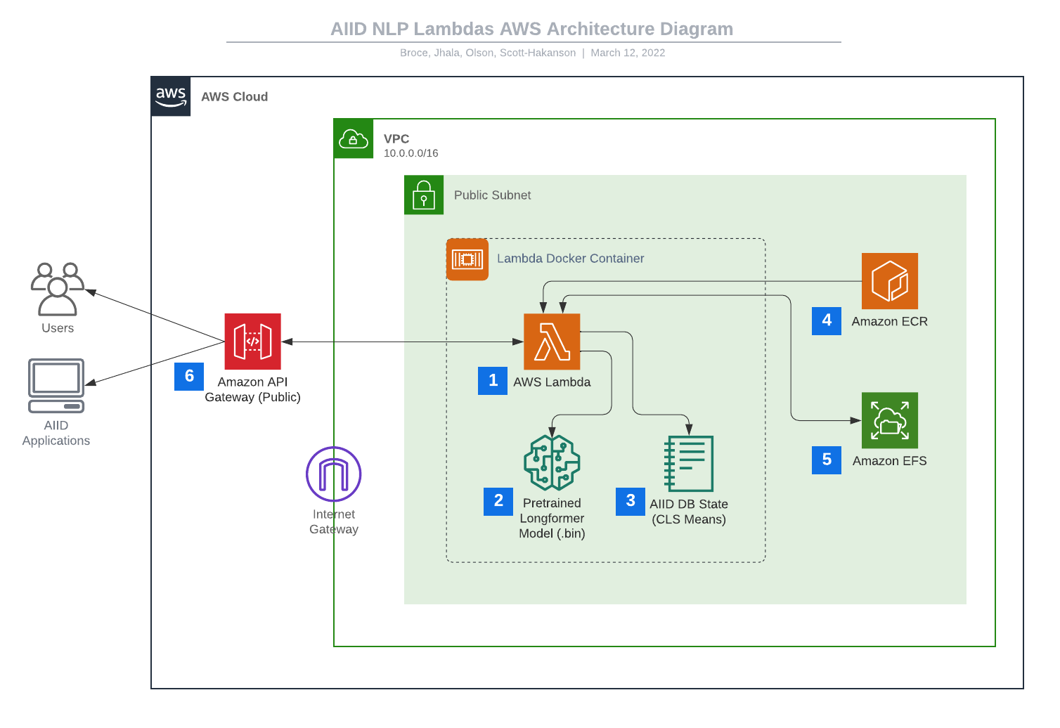Click the "Lambda Docker Container" label
The width and height of the screenshot is (1060, 728).
570,259
